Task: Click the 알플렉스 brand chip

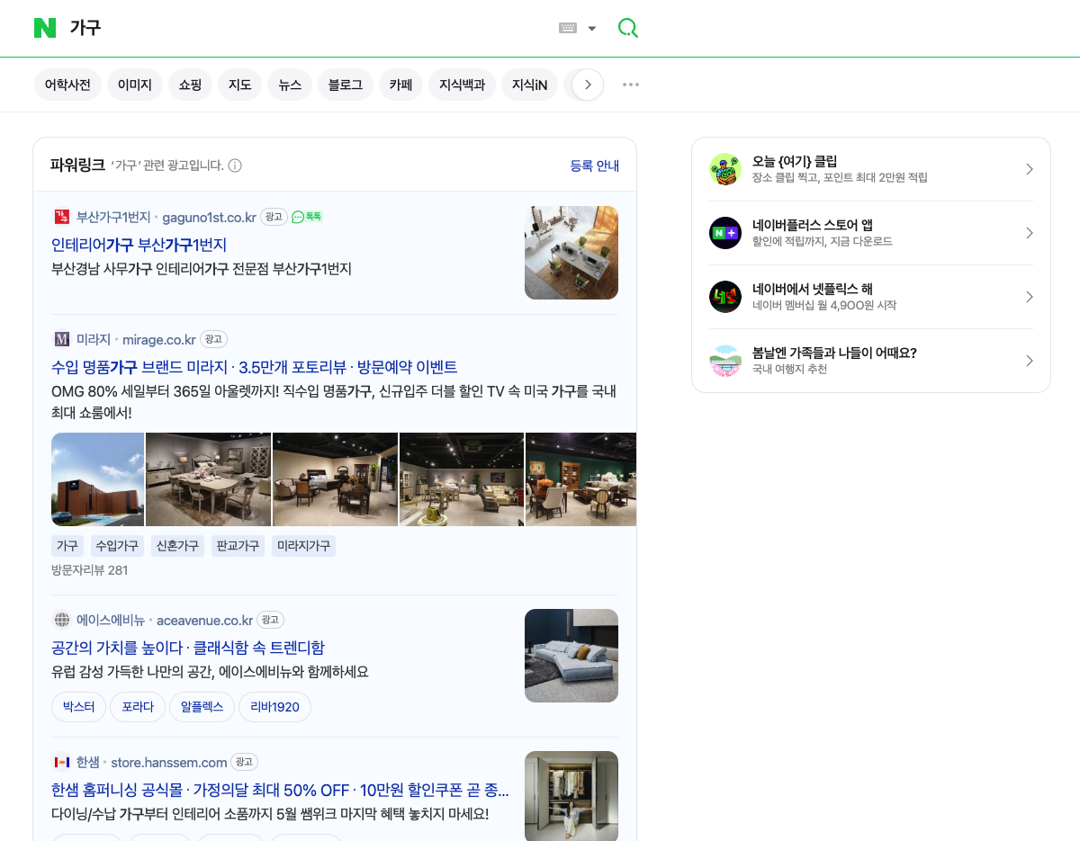Action: pyautogui.click(x=202, y=707)
